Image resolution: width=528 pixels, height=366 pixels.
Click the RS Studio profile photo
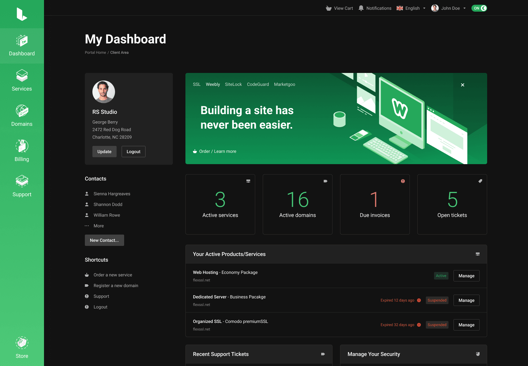click(103, 92)
